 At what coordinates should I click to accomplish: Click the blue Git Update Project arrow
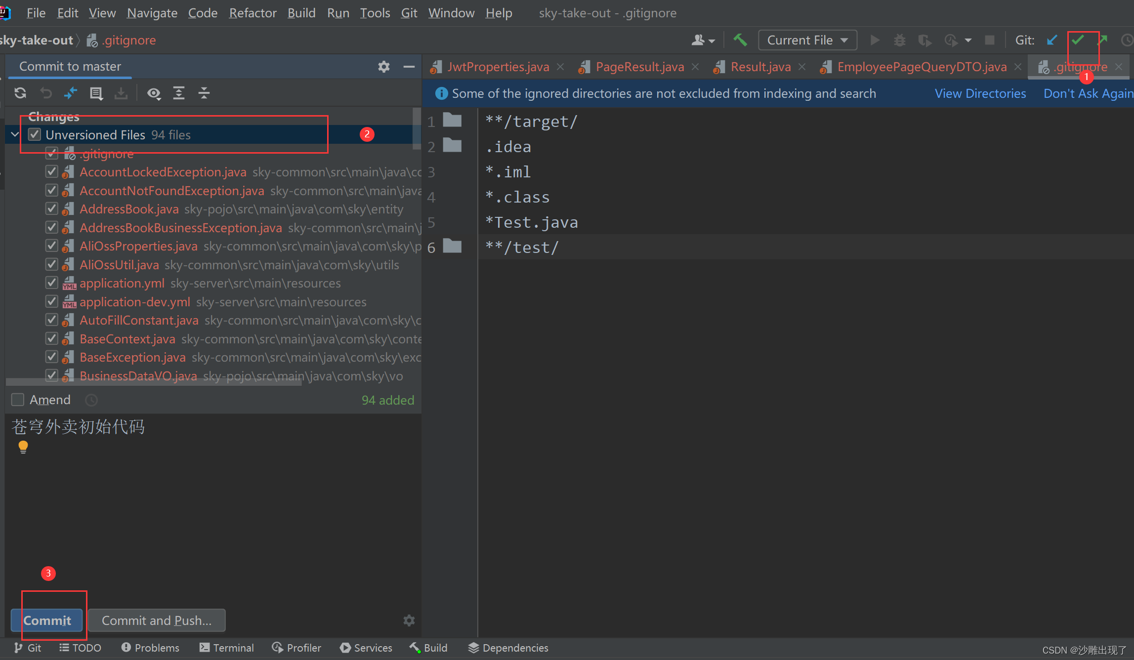point(1052,40)
